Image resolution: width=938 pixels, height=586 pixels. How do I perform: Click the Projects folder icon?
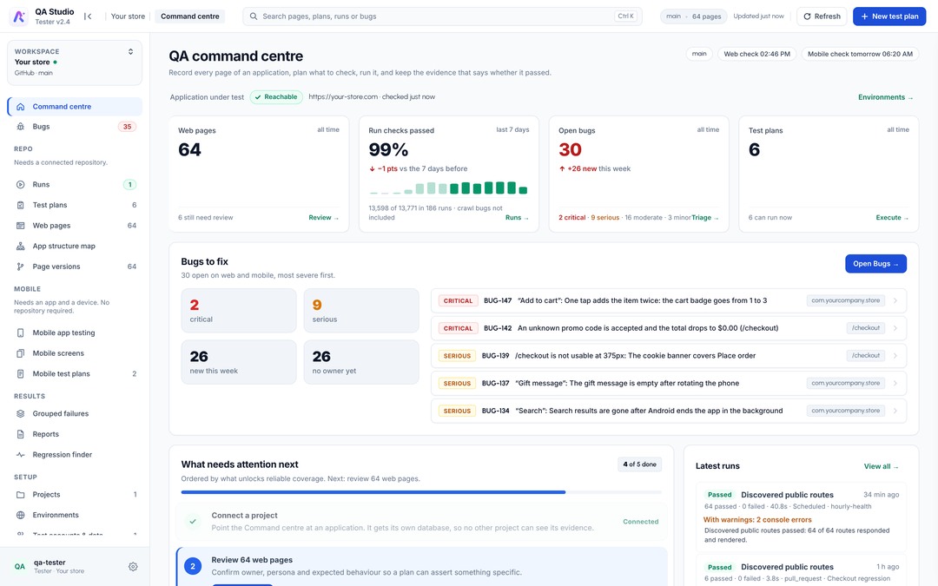click(x=20, y=495)
